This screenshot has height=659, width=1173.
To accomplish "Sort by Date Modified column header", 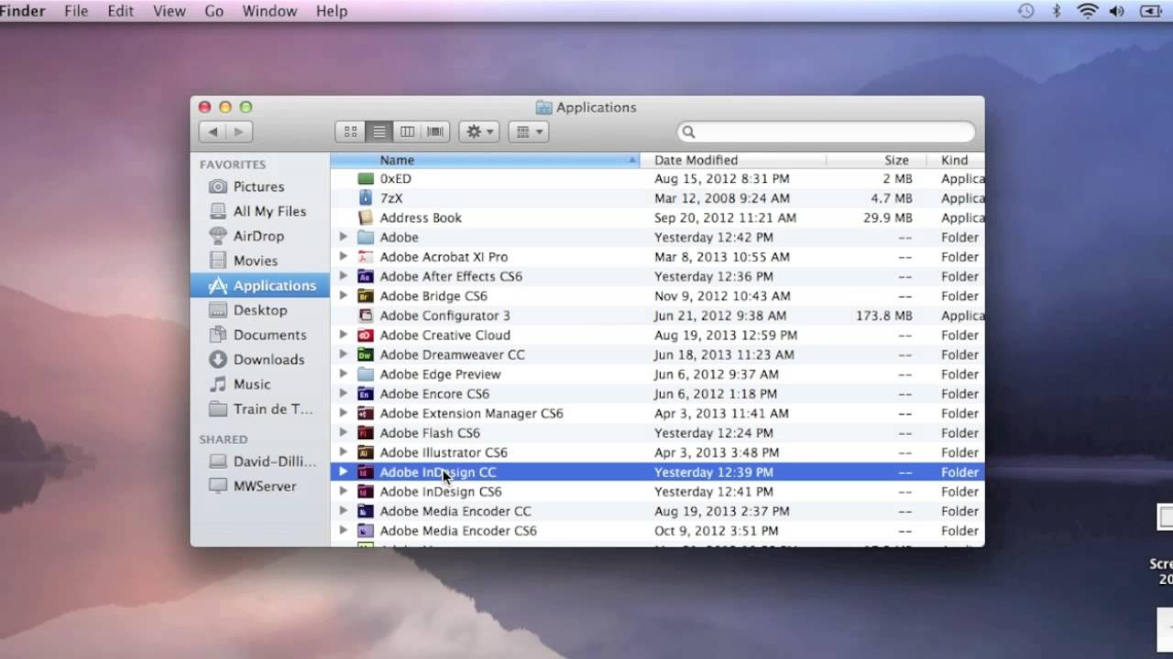I will pos(733,160).
